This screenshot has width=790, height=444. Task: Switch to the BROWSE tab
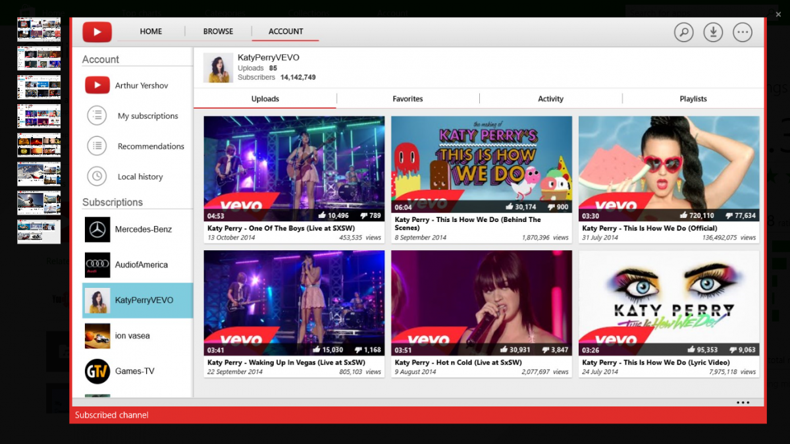click(218, 32)
